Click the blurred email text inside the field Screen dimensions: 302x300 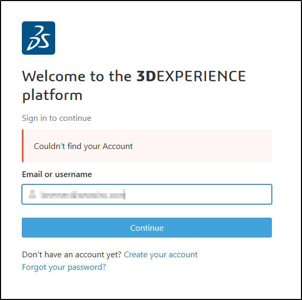coord(82,194)
